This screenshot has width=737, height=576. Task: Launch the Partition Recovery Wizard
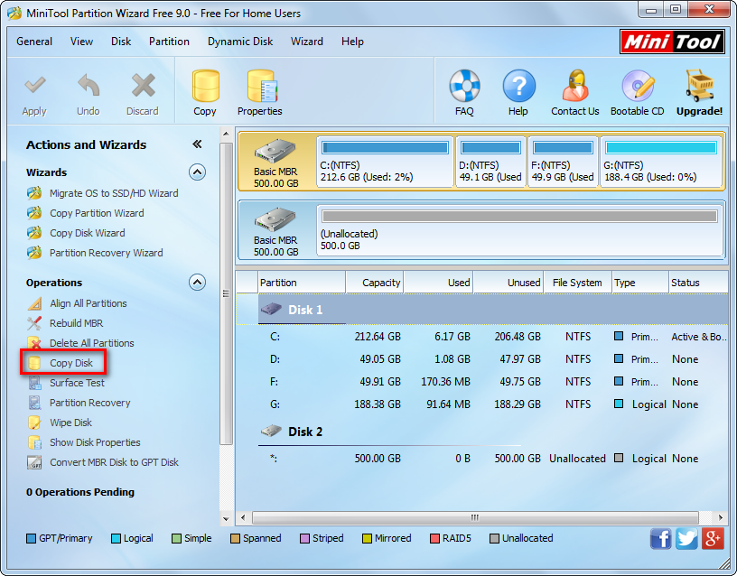(107, 253)
